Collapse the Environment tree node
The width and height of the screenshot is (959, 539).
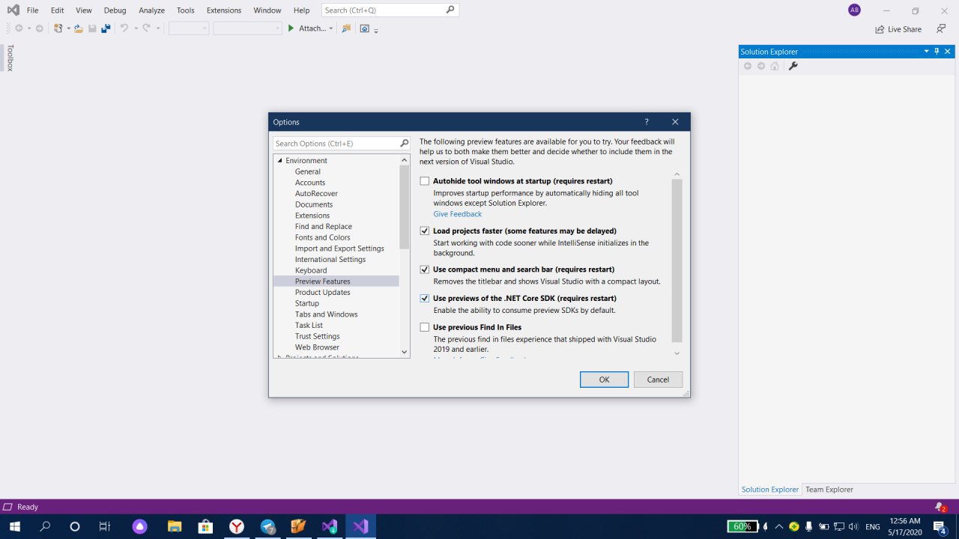[279, 161]
